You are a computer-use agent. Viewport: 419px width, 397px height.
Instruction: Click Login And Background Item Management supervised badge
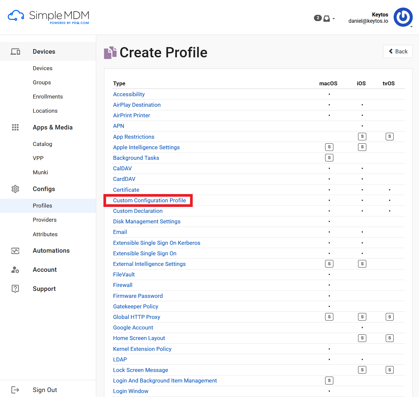329,380
